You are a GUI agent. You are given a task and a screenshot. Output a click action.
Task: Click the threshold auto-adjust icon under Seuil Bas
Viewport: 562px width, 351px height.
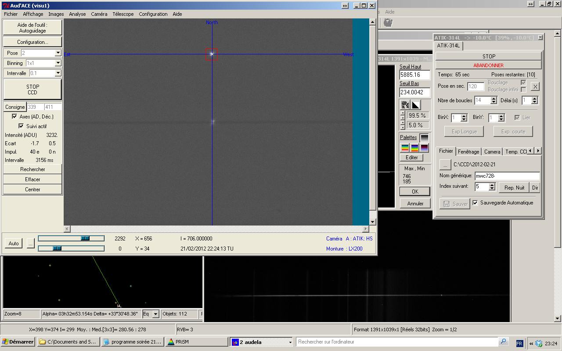tap(405, 105)
